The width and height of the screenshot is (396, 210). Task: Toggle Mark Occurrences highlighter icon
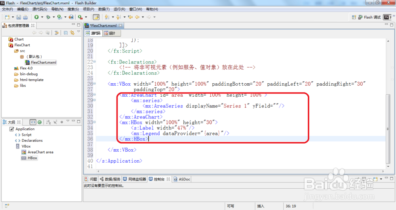click(96, 17)
